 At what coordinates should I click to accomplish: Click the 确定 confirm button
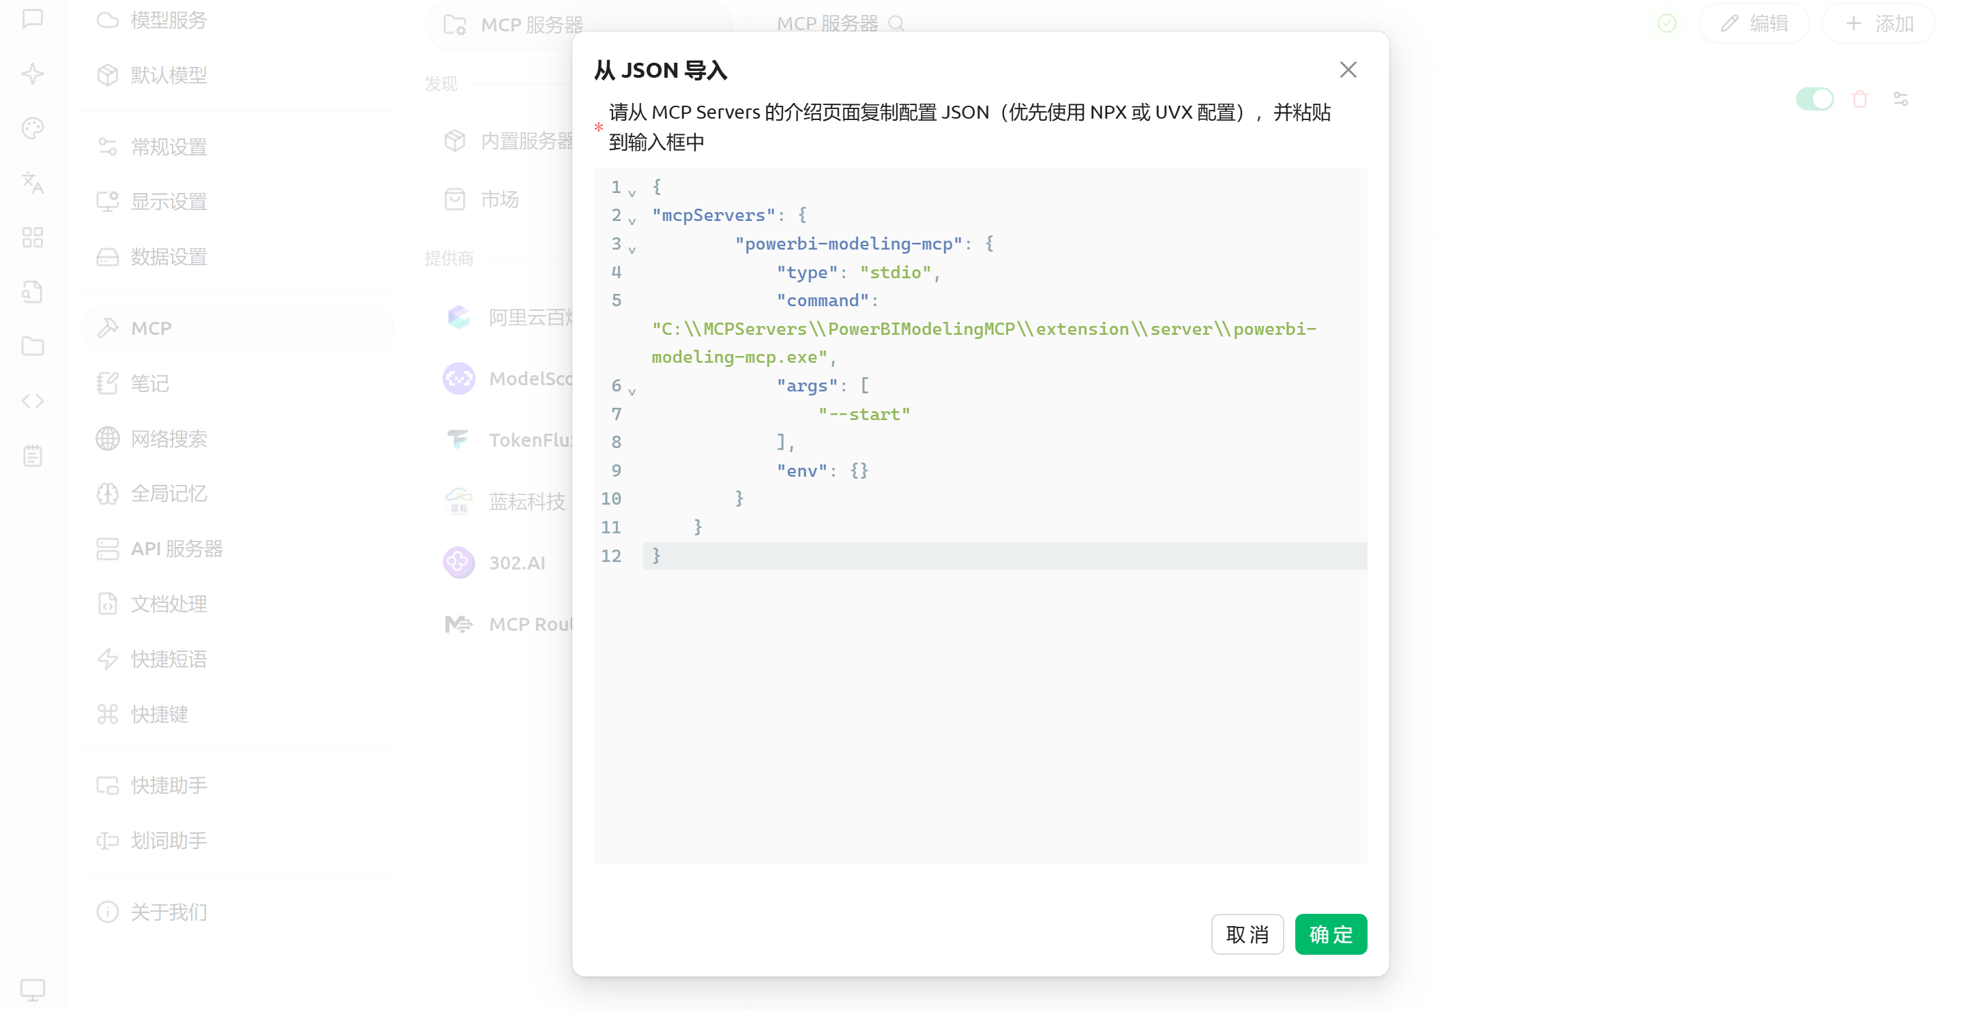pyautogui.click(x=1330, y=934)
